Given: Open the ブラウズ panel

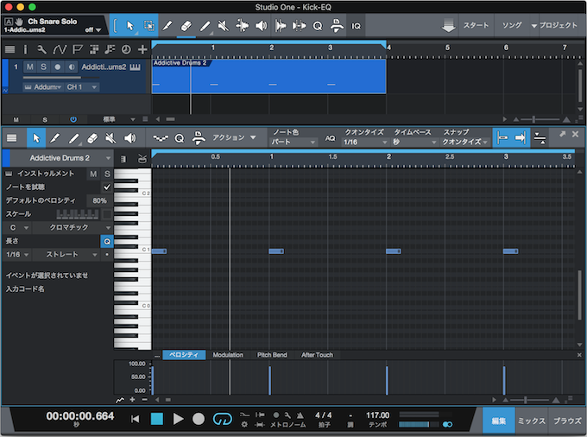Looking at the screenshot, I should tap(567, 421).
